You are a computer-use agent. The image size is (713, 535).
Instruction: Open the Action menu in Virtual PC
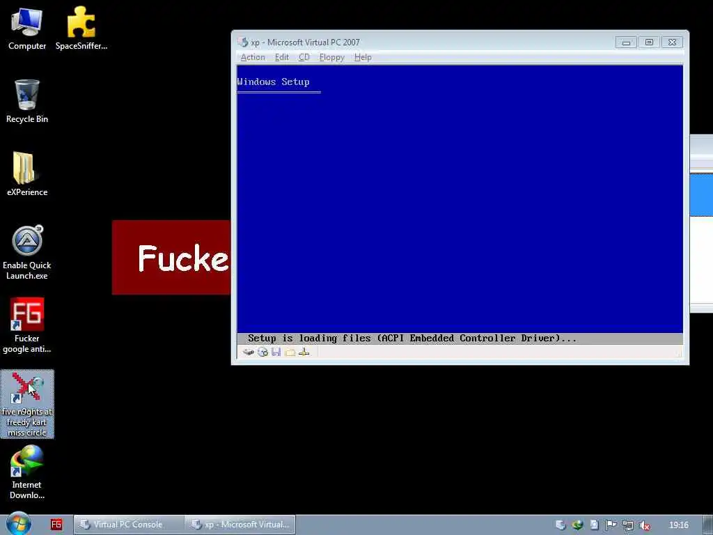click(253, 57)
